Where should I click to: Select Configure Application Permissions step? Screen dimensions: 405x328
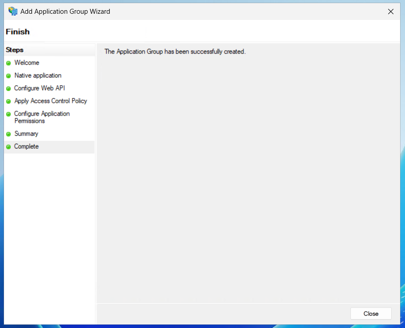click(x=42, y=117)
